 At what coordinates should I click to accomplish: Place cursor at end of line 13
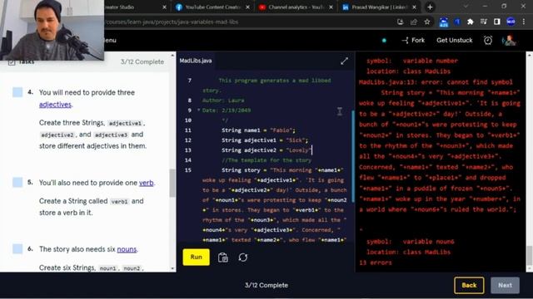click(x=311, y=150)
